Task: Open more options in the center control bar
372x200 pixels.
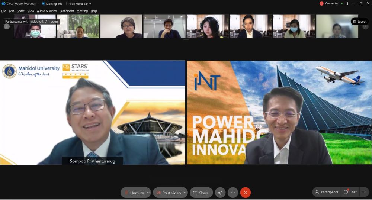Action: pyautogui.click(x=233, y=193)
